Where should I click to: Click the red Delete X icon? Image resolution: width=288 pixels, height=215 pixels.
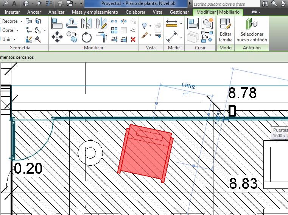point(133,39)
